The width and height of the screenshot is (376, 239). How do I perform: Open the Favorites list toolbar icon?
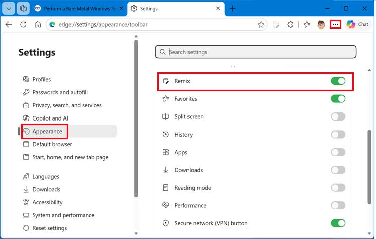click(x=307, y=24)
